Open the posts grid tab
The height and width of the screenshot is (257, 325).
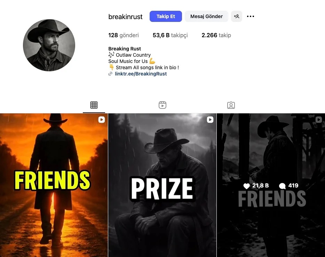94,105
